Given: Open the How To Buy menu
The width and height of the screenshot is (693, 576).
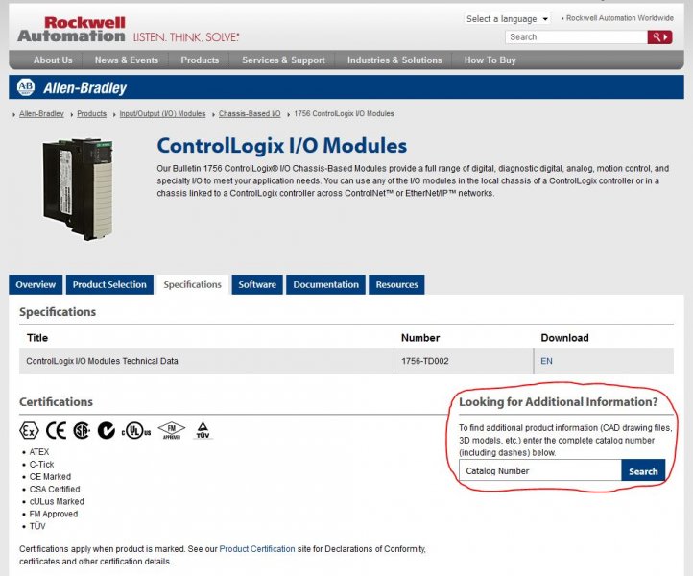Looking at the screenshot, I should (x=490, y=60).
